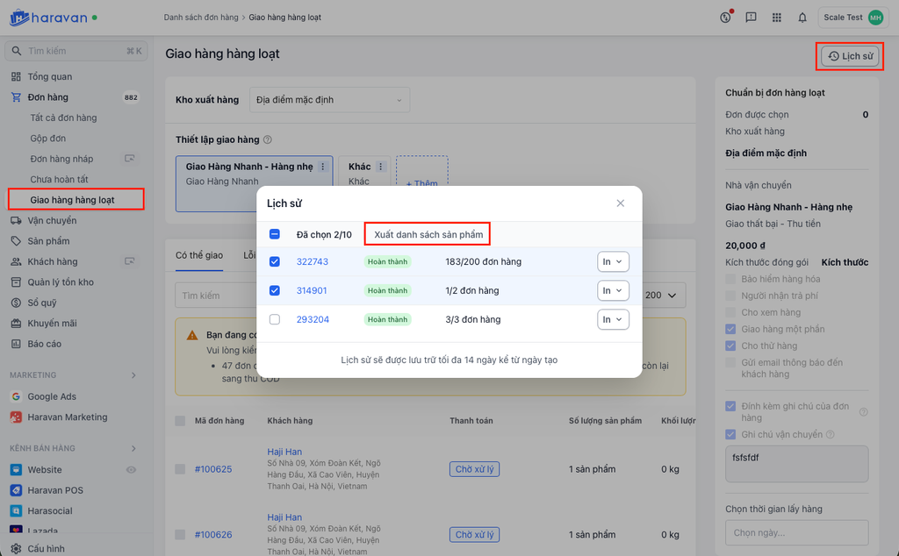Toggle the select-all checkbox in Lịch sử

tap(275, 234)
